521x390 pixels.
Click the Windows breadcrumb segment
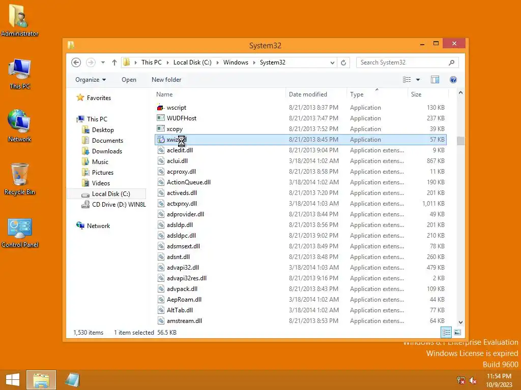point(236,62)
